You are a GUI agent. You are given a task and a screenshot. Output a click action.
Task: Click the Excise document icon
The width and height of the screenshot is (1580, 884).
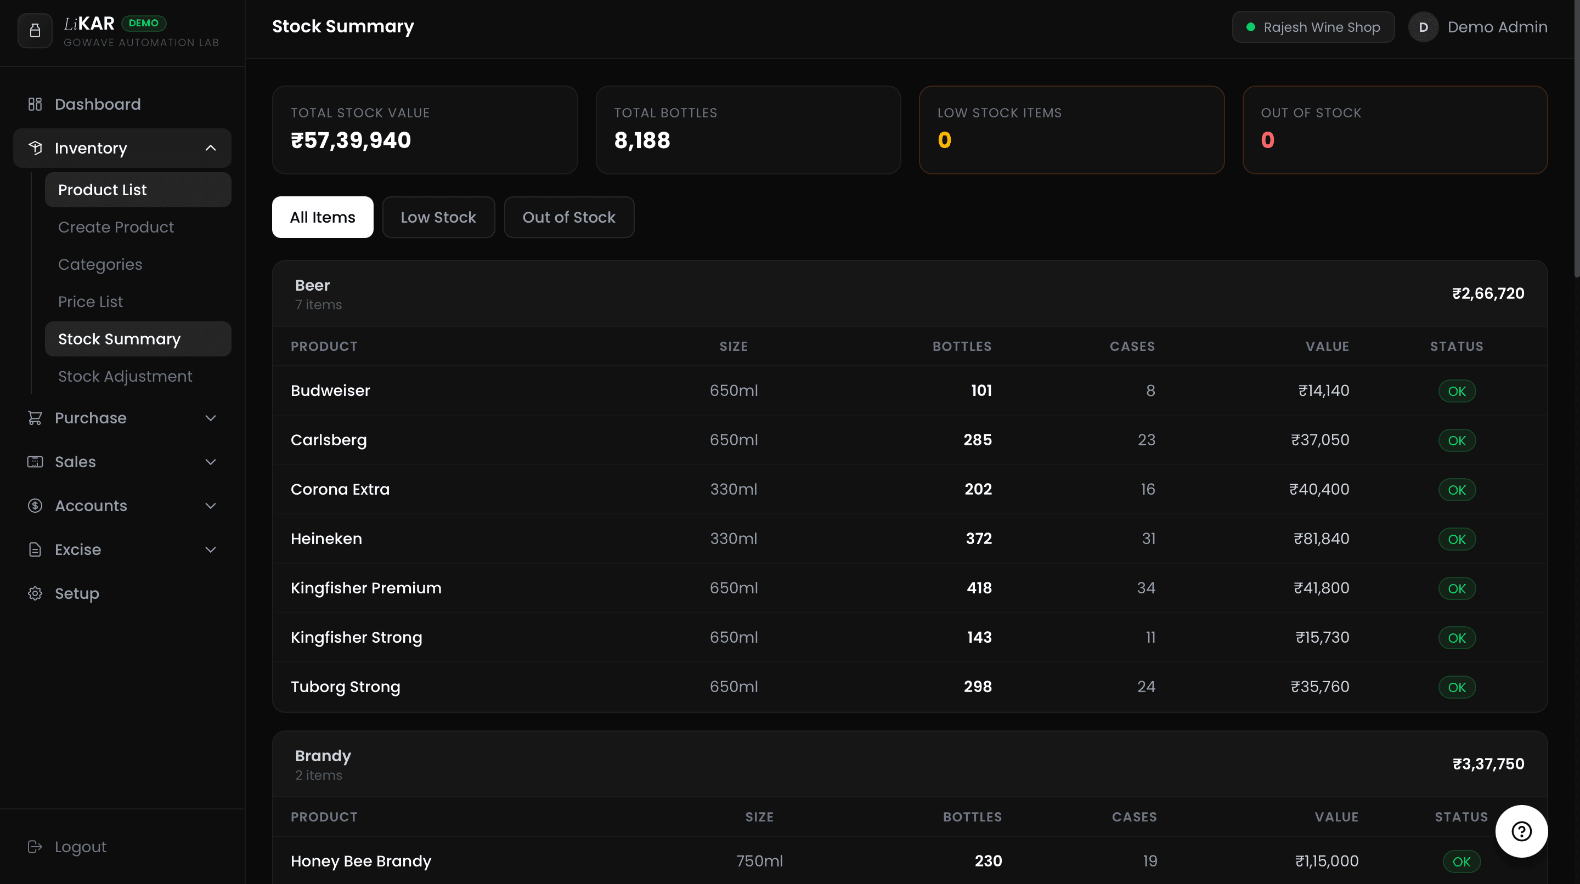(x=35, y=550)
